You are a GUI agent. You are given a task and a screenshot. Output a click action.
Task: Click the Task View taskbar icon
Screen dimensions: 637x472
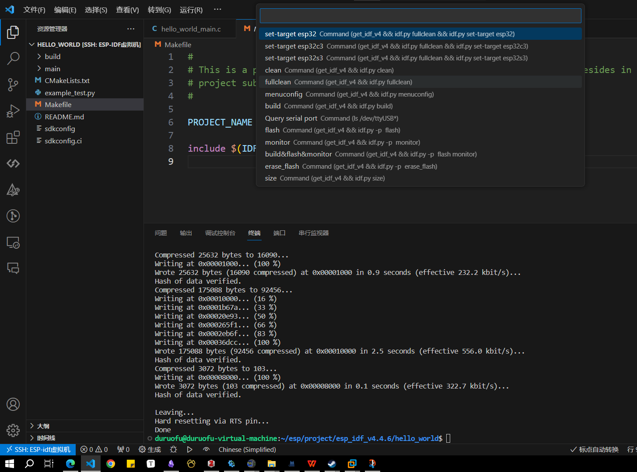click(49, 464)
